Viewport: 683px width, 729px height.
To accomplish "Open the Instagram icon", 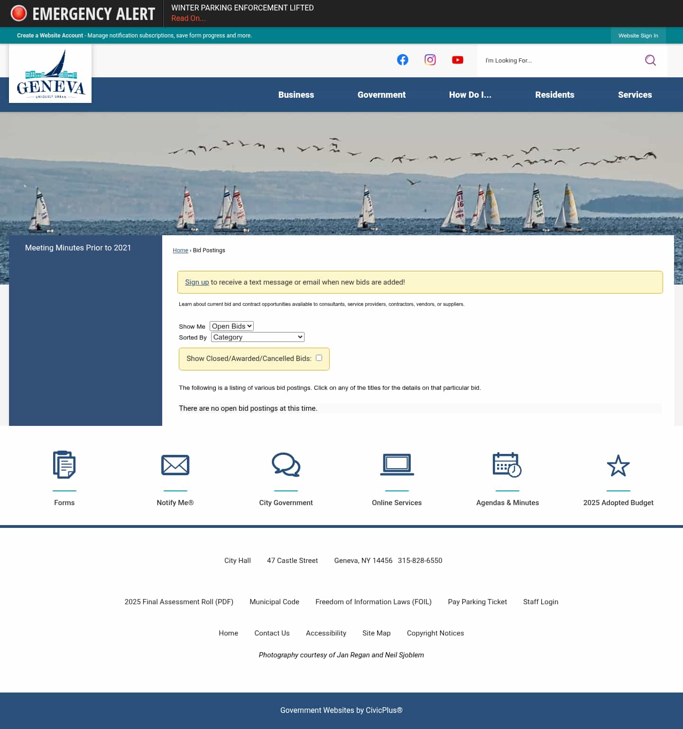I will point(430,60).
